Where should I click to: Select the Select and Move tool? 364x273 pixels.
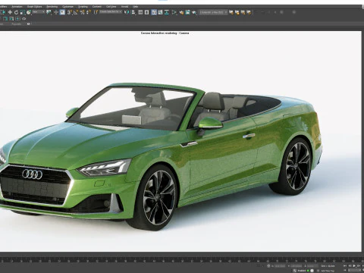pyautogui.click(x=10, y=12)
